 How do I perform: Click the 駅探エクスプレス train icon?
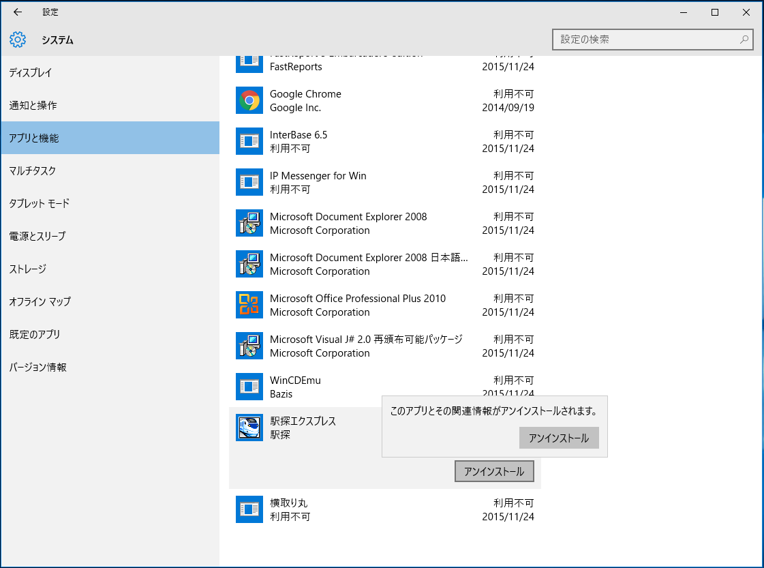pyautogui.click(x=249, y=428)
